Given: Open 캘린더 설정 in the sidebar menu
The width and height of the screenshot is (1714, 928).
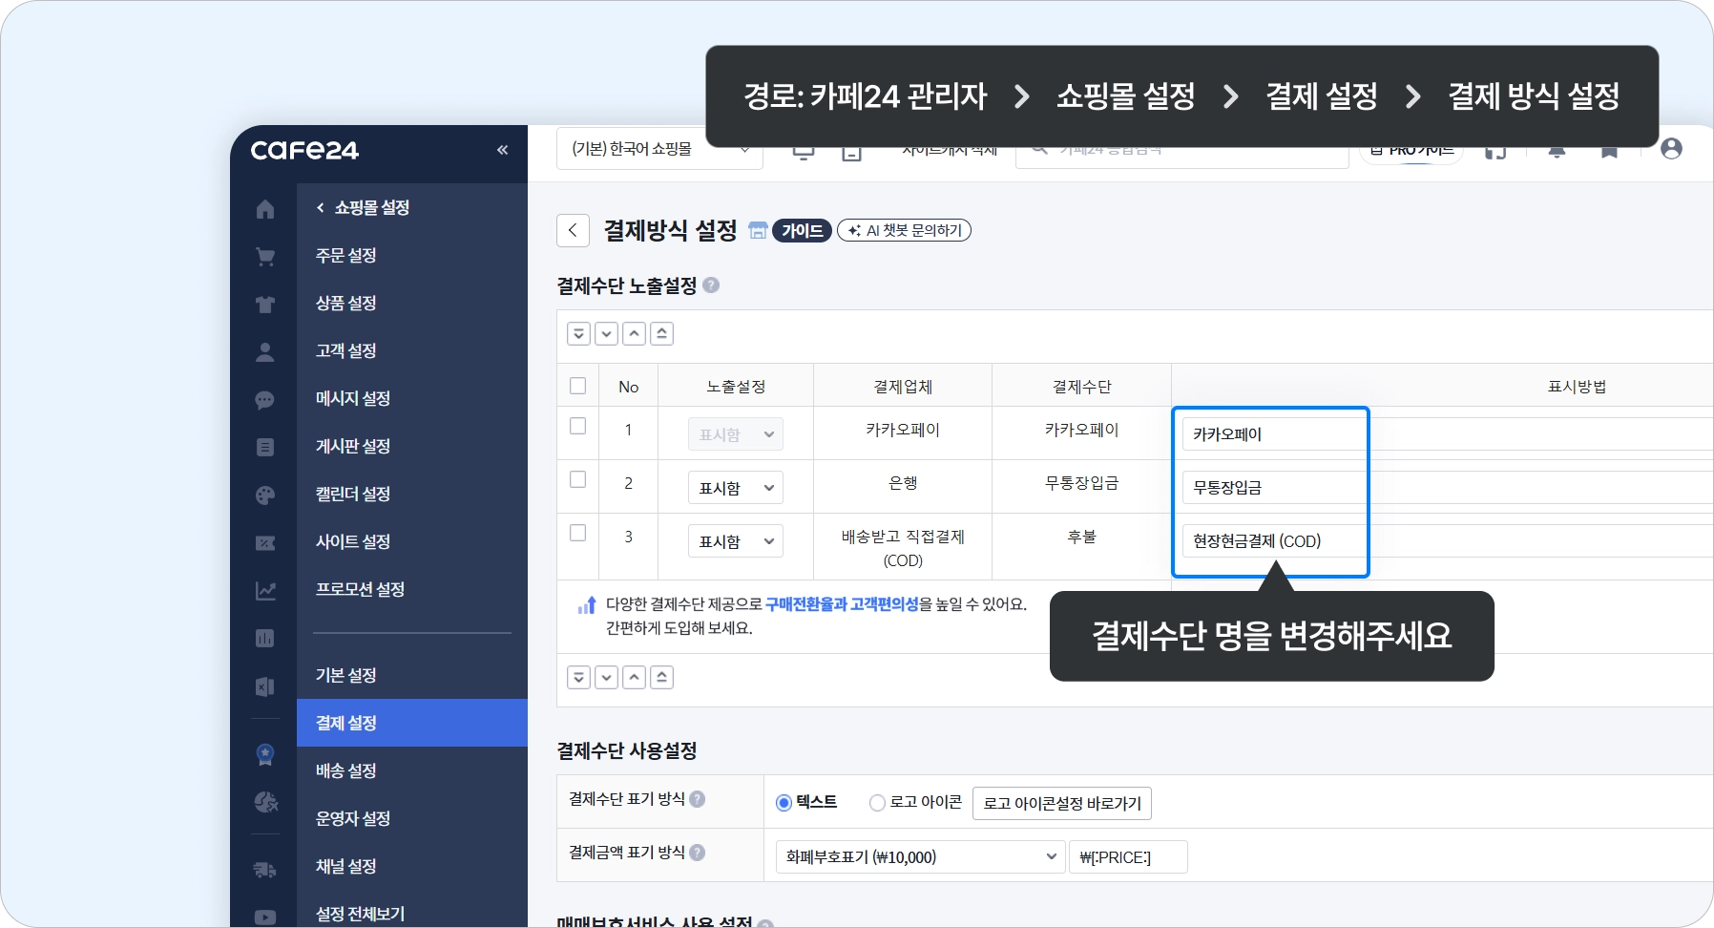Looking at the screenshot, I should click(x=353, y=494).
